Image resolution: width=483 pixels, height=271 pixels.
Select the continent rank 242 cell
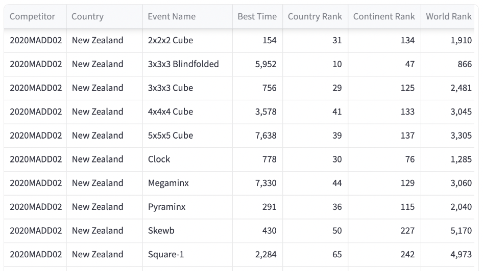coord(407,254)
